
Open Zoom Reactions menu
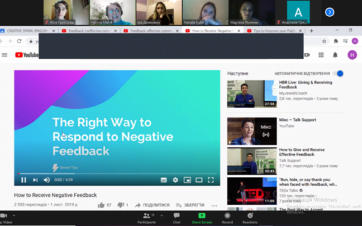tap(250, 218)
